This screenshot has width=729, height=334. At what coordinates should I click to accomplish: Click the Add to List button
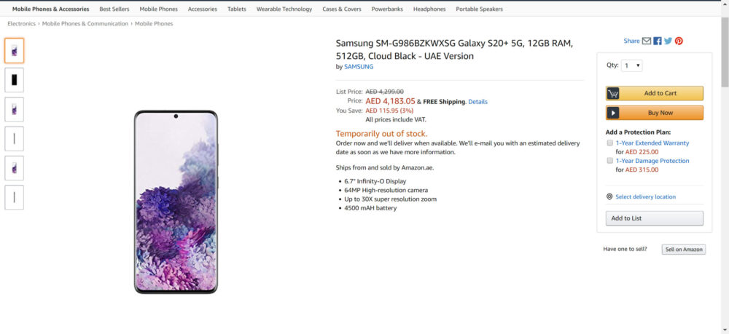click(654, 218)
